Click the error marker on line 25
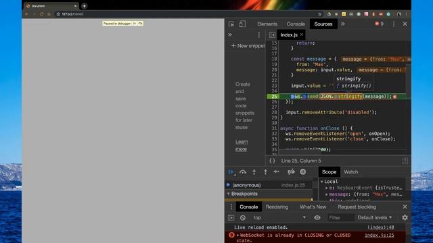 (x=395, y=97)
